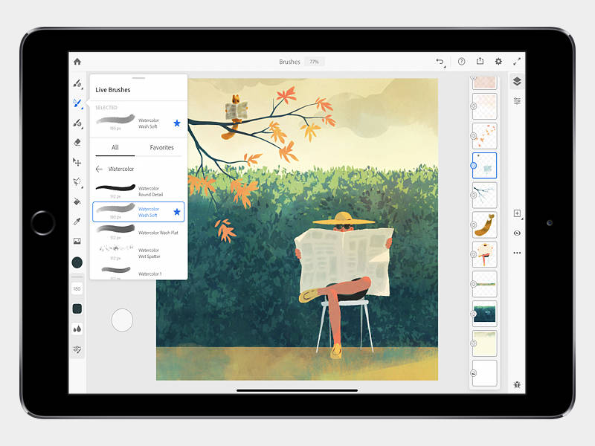Image resolution: width=595 pixels, height=446 pixels.
Task: Toggle the Layers panel icon
Action: tap(517, 82)
